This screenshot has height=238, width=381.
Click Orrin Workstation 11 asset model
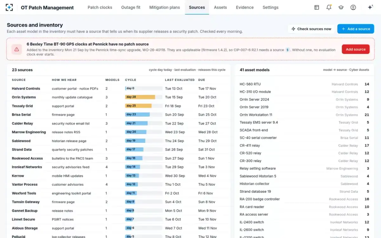[256, 115]
